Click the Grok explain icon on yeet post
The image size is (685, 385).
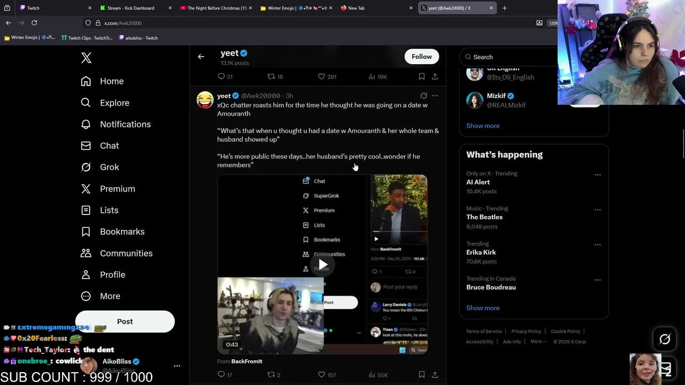click(x=423, y=96)
